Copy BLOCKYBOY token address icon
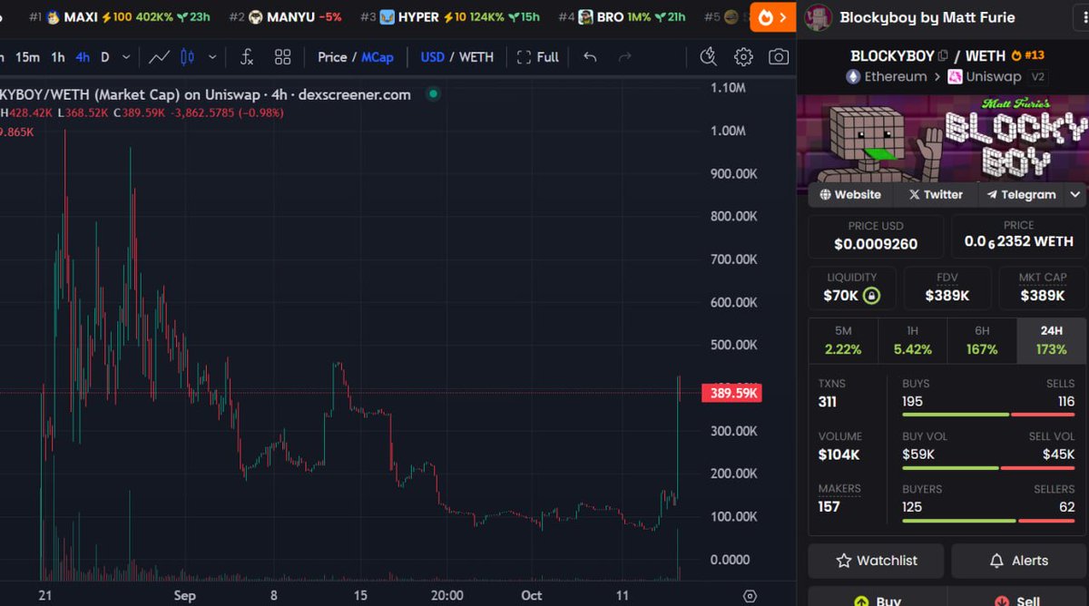 [x=943, y=55]
